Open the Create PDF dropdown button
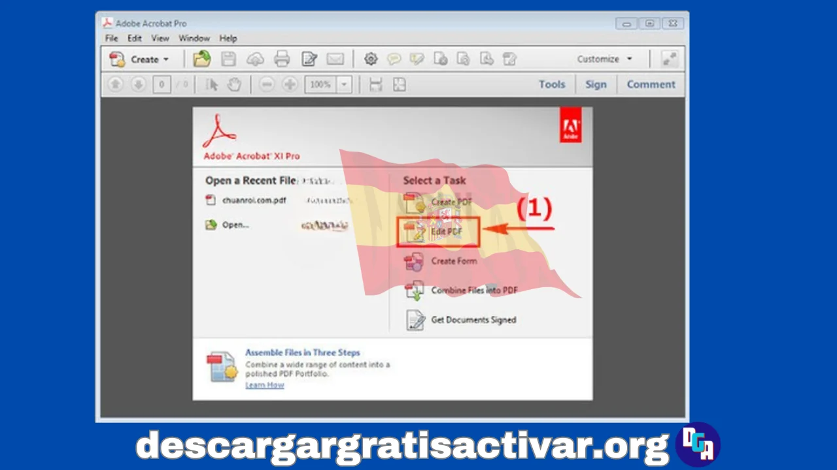Image resolution: width=837 pixels, height=470 pixels. 139,59
